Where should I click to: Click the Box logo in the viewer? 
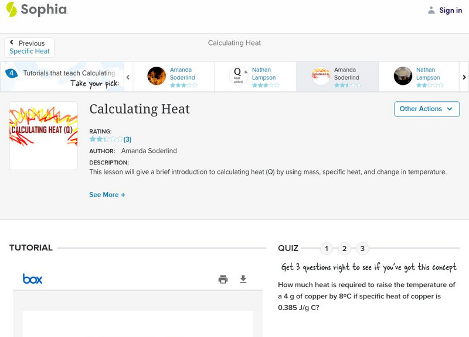(x=33, y=279)
